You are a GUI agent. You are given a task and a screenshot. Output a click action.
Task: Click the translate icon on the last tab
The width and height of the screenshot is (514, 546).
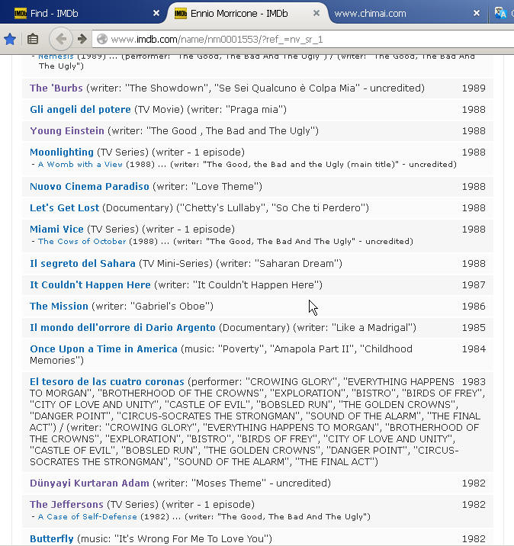tap(500, 13)
